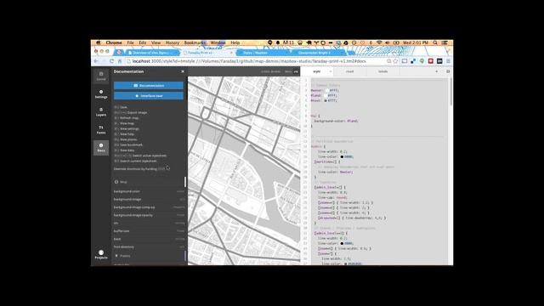Image resolution: width=544 pixels, height=306 pixels.
Task: Click the Refresh map shortcut row
Action: click(127, 118)
